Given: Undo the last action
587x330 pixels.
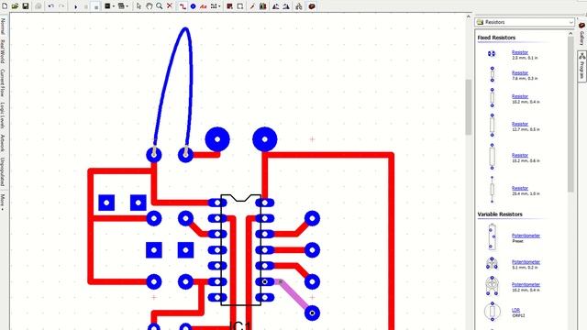Looking at the screenshot, I should pos(51,6).
